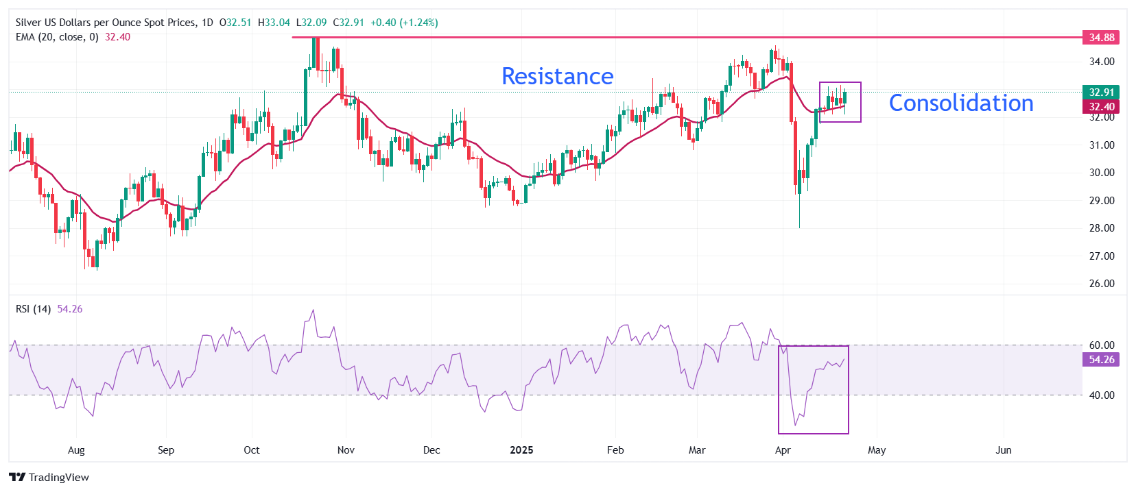Click the 28.00 level on the price axis

pos(1102,228)
